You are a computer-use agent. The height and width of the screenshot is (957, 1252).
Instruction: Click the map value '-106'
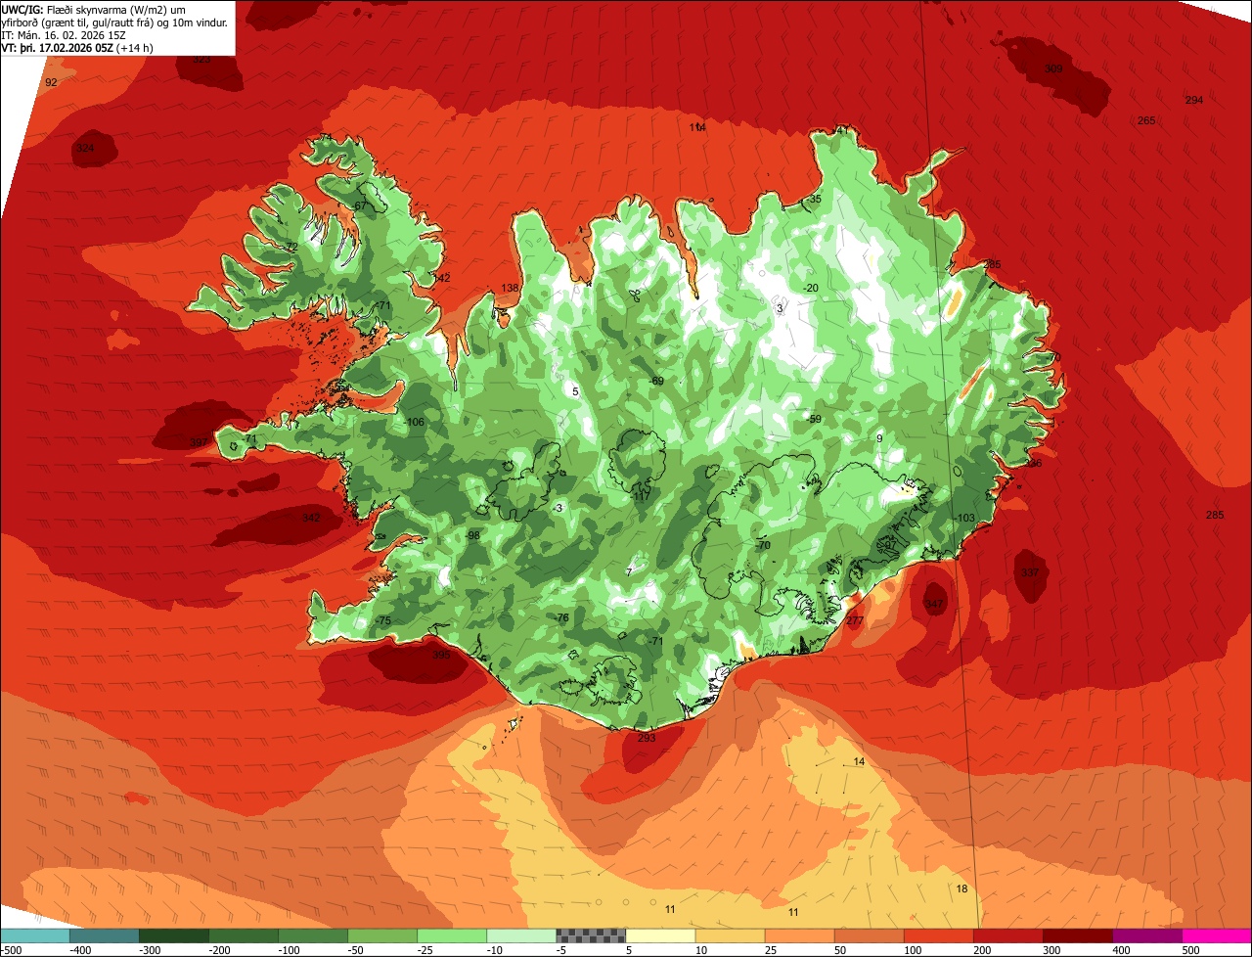[x=414, y=422]
